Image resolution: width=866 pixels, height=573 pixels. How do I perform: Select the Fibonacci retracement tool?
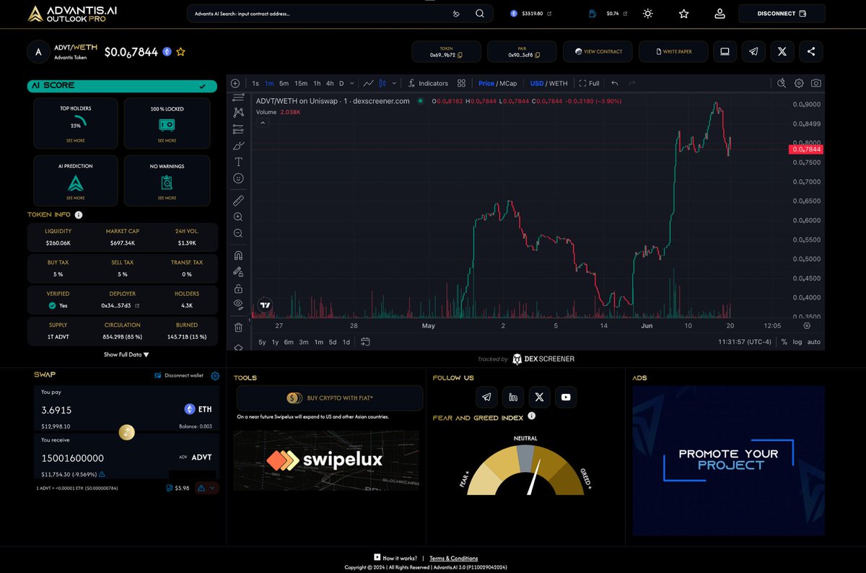click(239, 129)
